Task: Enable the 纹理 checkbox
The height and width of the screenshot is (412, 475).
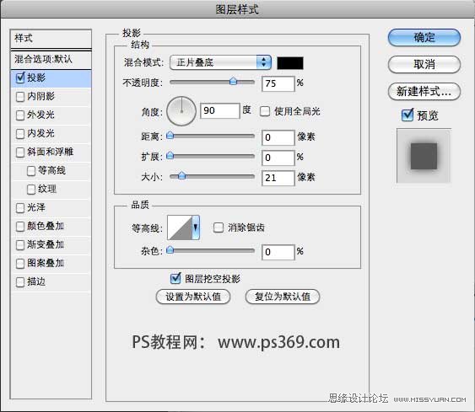Action: tap(31, 190)
